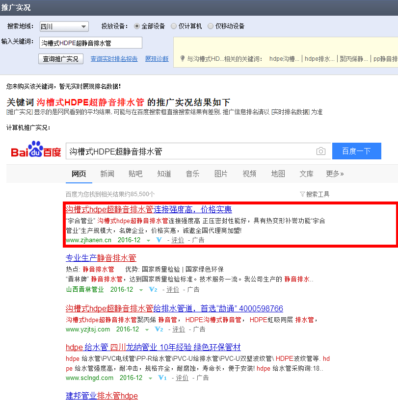Switch to the 图片 tab
The image size is (398, 404).
[x=221, y=174]
